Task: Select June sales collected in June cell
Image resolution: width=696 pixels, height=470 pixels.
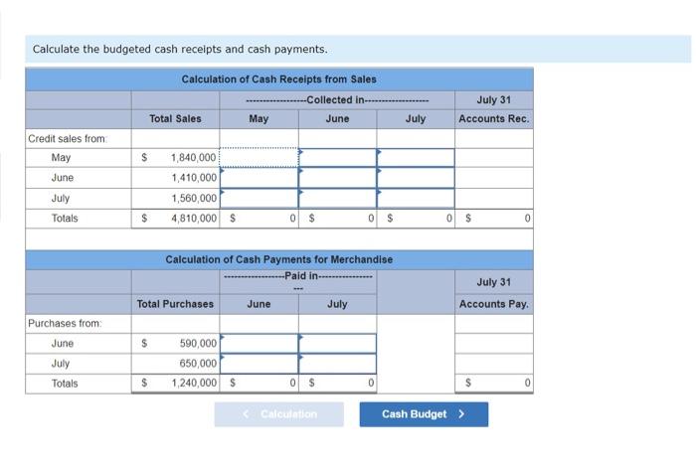Action: 338,177
